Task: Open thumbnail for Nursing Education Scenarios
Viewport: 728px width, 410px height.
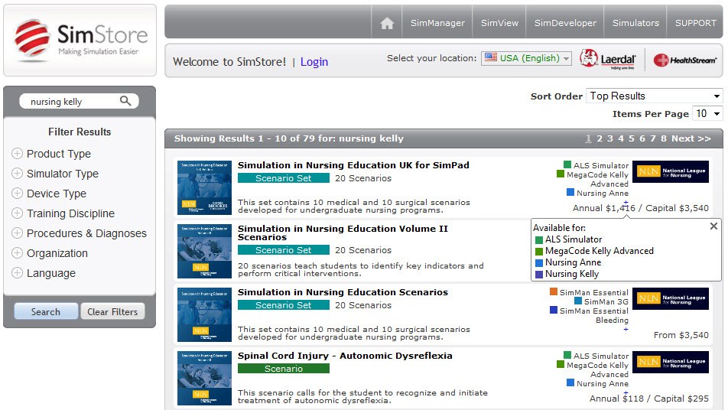Action: click(x=204, y=314)
